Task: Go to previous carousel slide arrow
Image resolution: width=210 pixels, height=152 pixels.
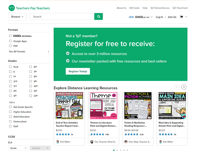Action: (177, 87)
